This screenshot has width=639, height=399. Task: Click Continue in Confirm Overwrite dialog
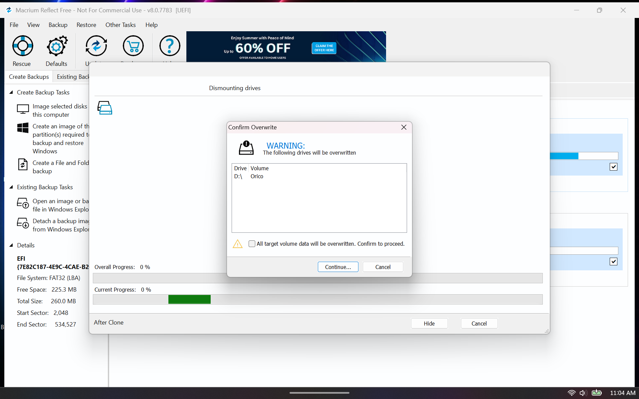(x=338, y=267)
